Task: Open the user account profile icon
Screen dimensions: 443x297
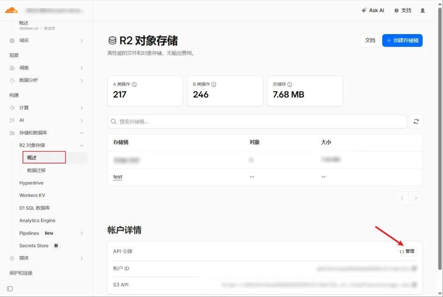Action: [x=422, y=10]
